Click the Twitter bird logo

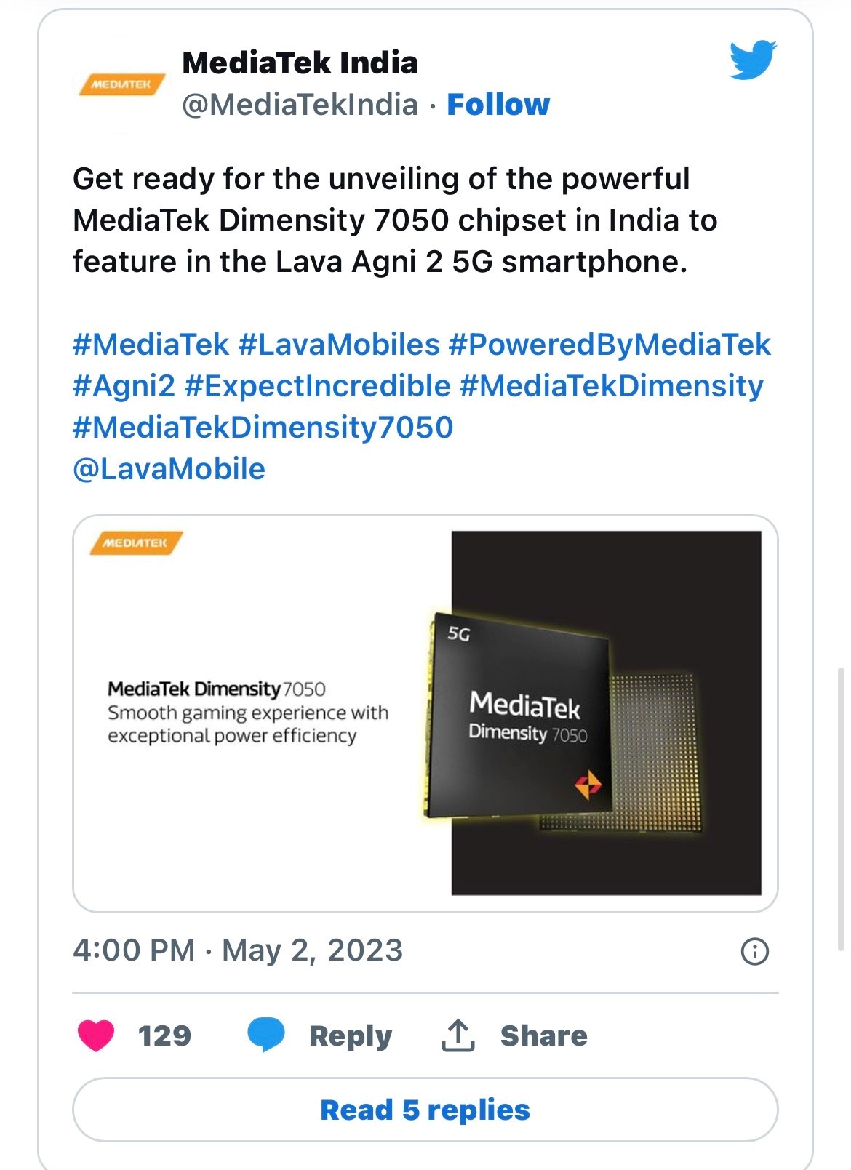753,60
